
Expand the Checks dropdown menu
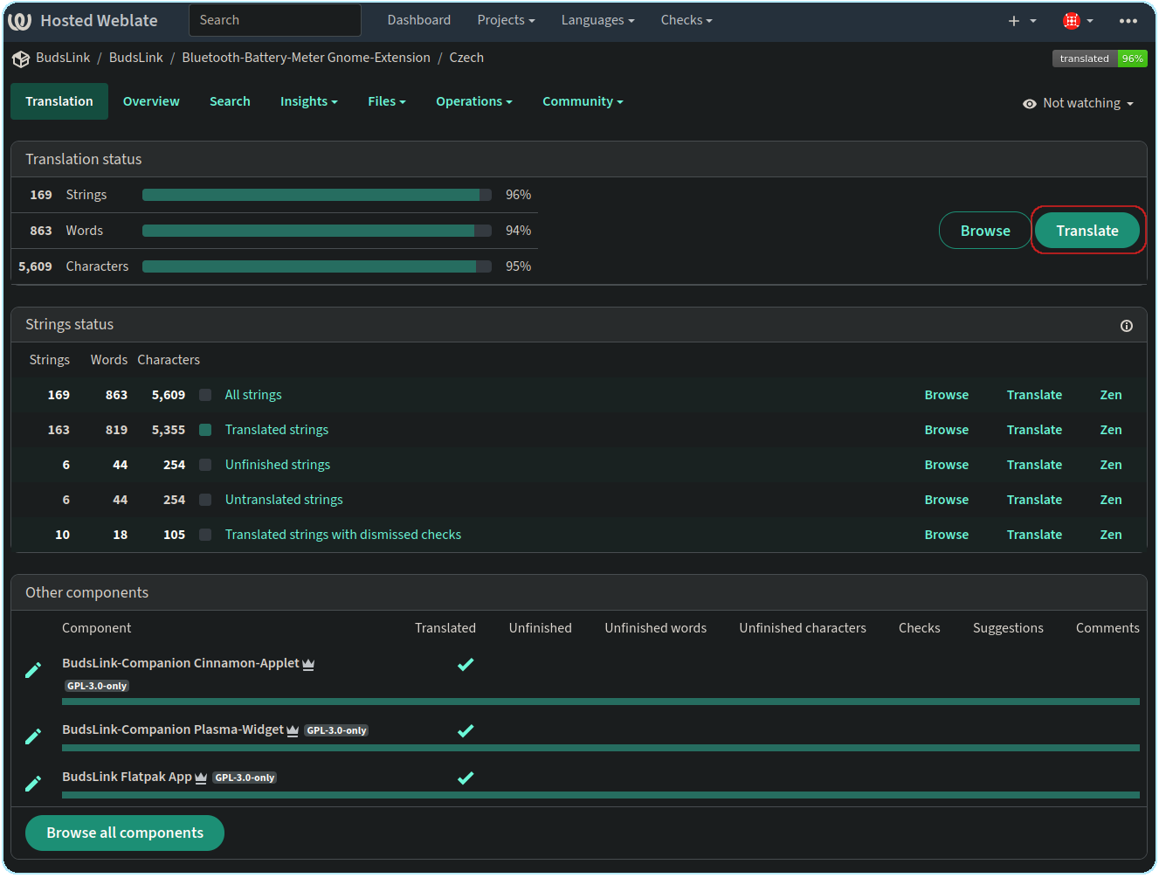point(686,20)
